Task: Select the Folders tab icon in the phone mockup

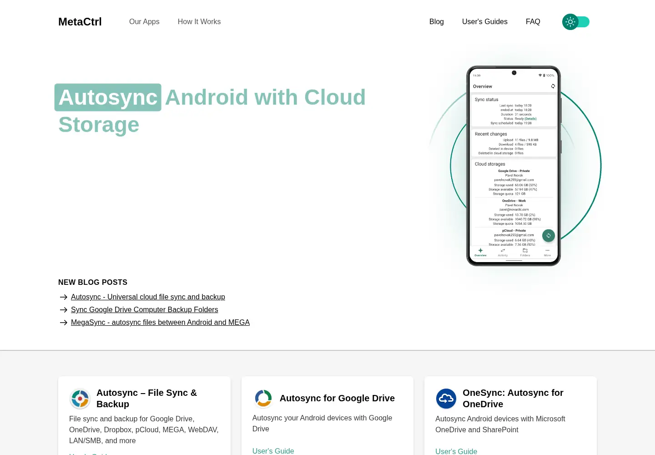Action: tap(525, 250)
